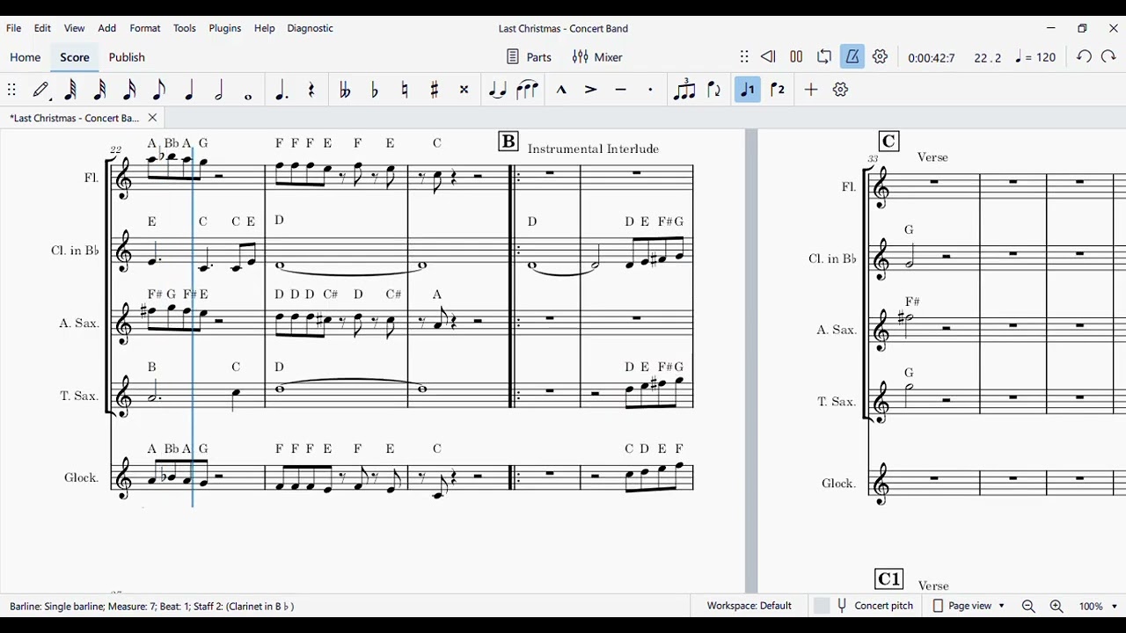The image size is (1126, 633).
Task: Select the 16th note duration
Action: click(129, 90)
